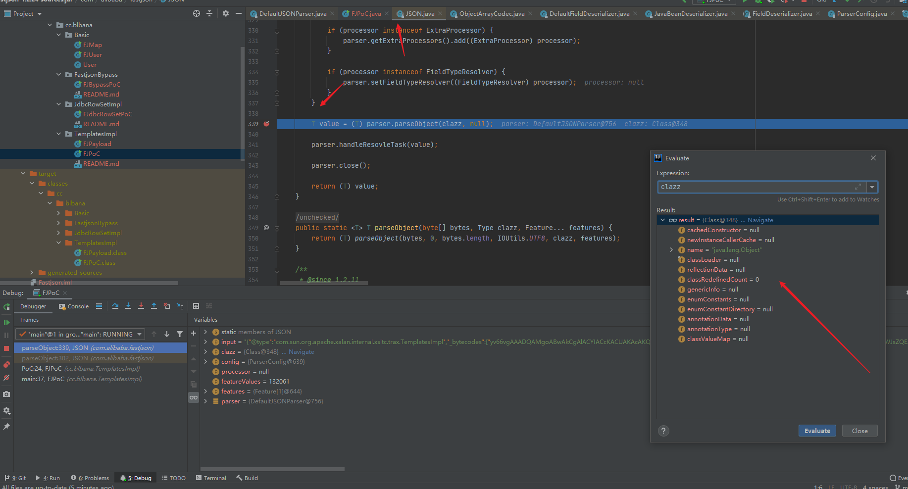Screen dimensions: 908x489
Task: Toggle breakpoint on line 339
Action: [x=266, y=124]
